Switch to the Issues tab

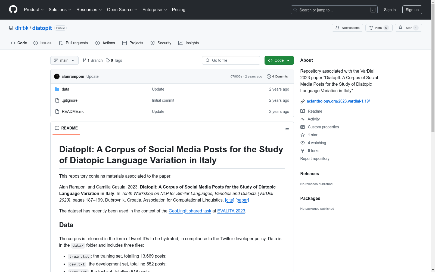[42, 43]
